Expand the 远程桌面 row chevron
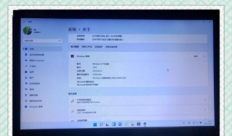232x136 pixels. (205, 110)
